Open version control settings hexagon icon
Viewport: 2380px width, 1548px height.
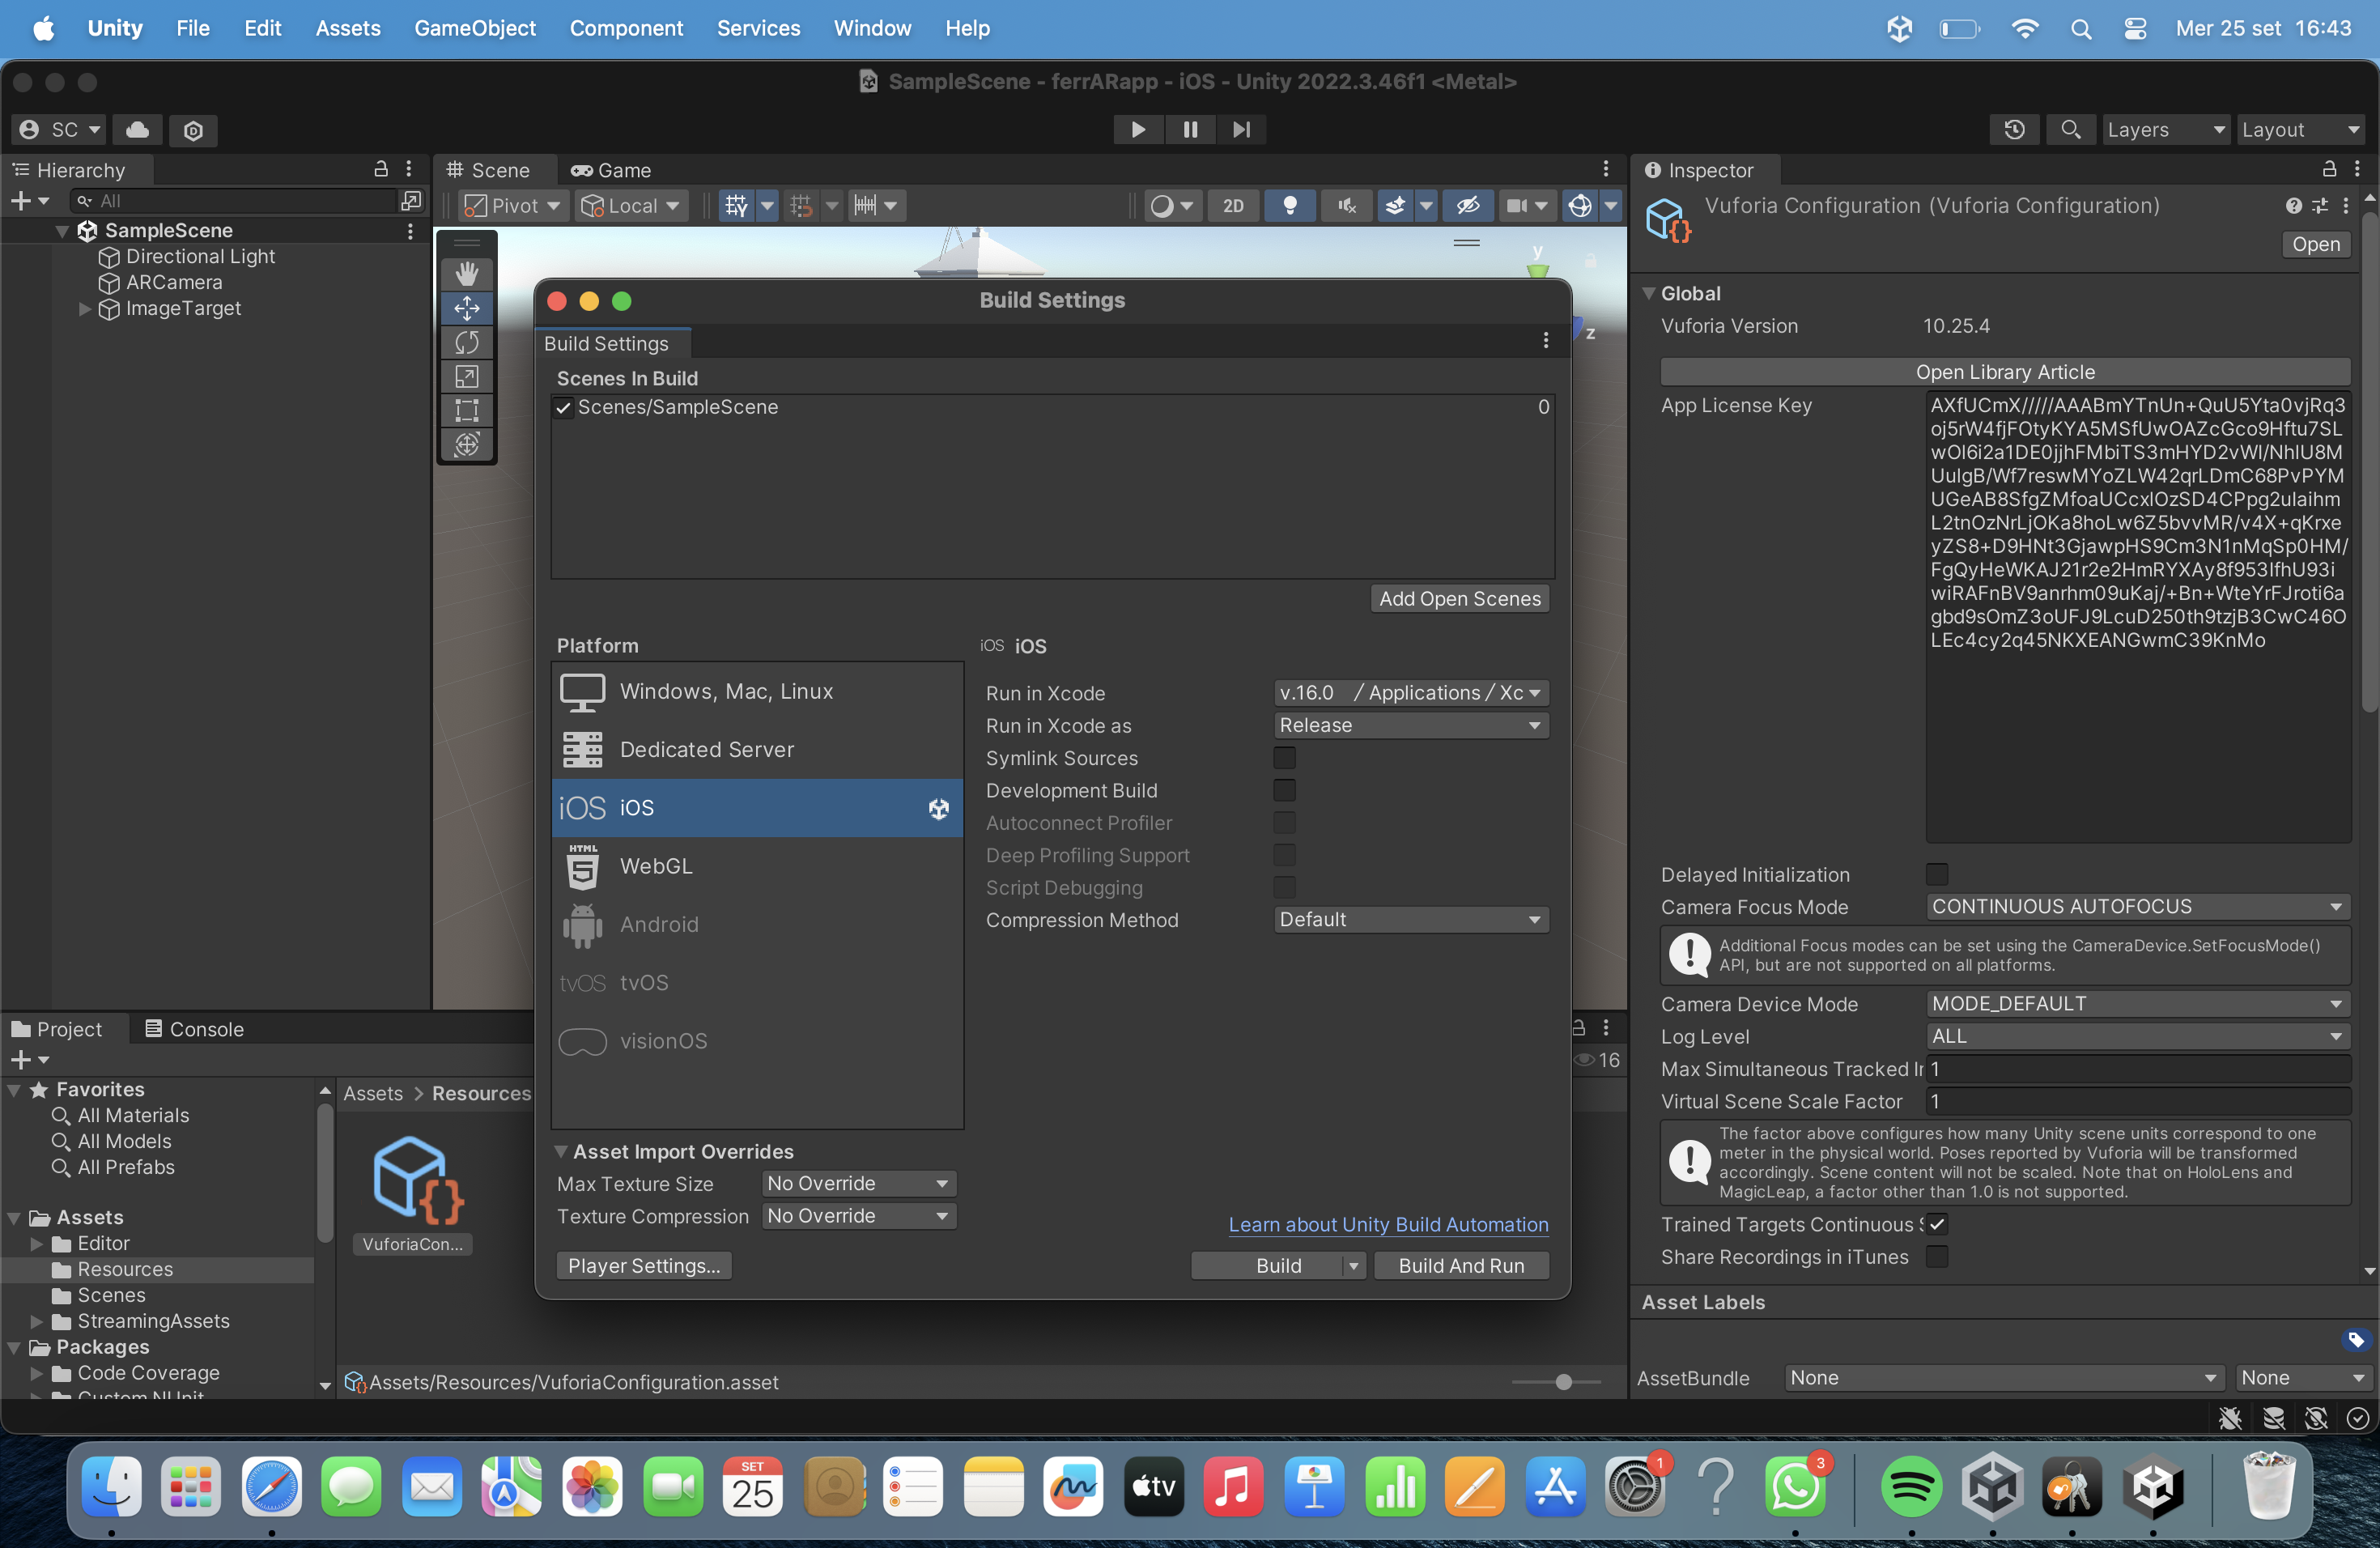(x=194, y=130)
